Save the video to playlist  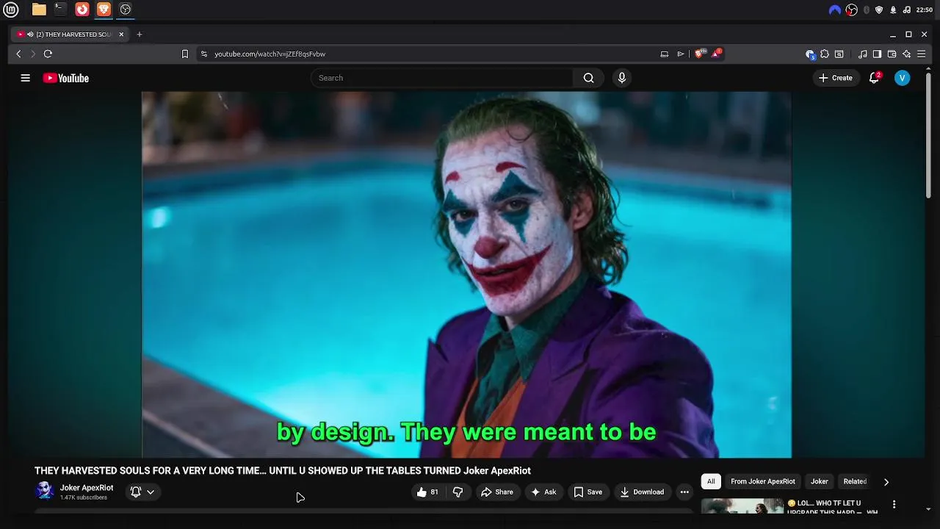click(x=587, y=492)
